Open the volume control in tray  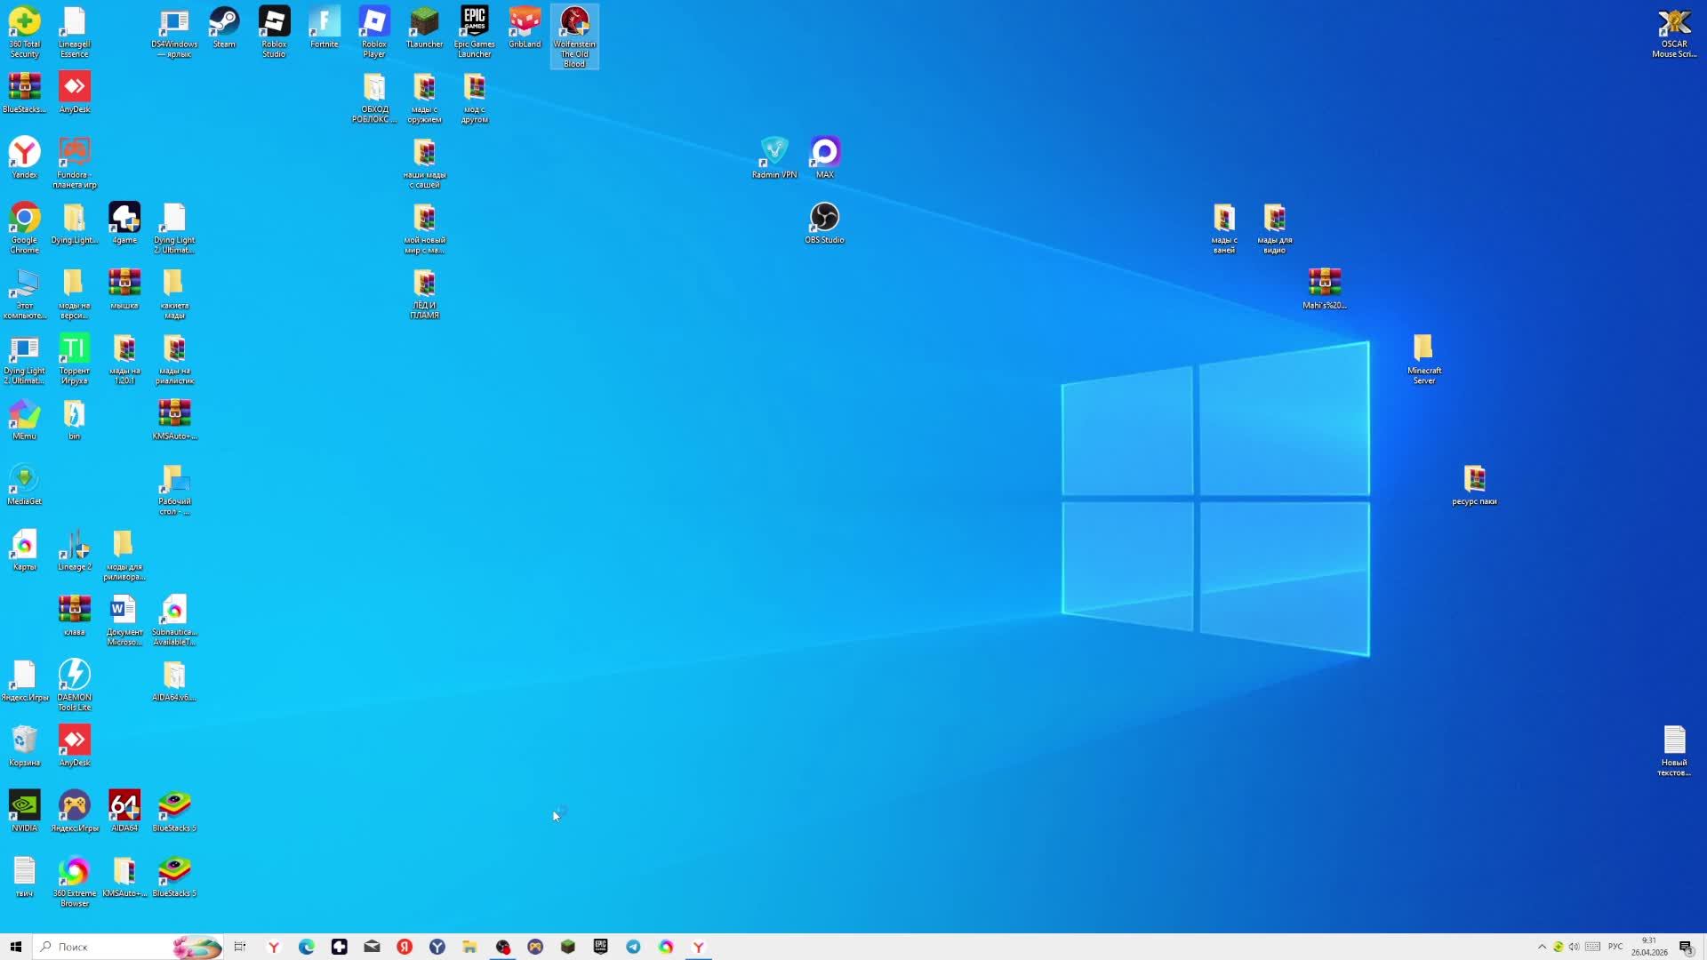(x=1575, y=947)
